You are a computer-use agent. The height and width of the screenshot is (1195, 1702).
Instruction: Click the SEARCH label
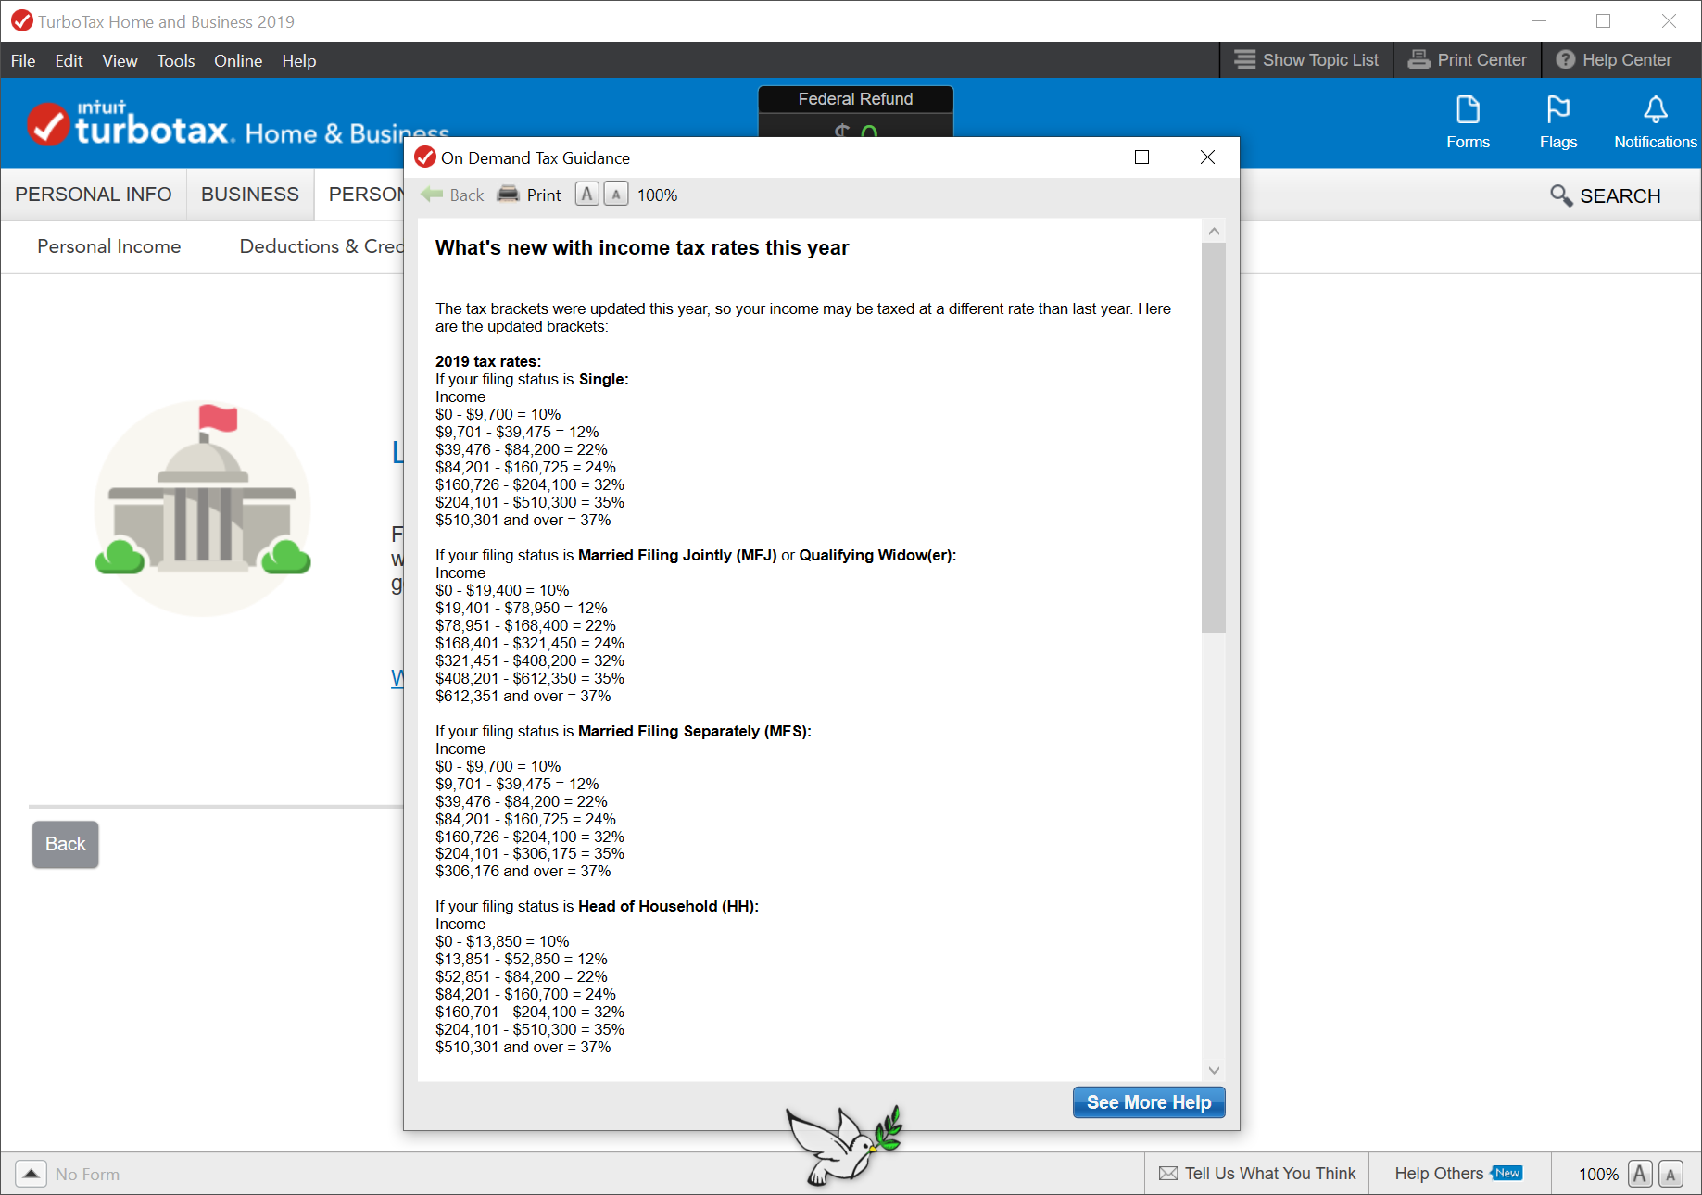[x=1620, y=196]
